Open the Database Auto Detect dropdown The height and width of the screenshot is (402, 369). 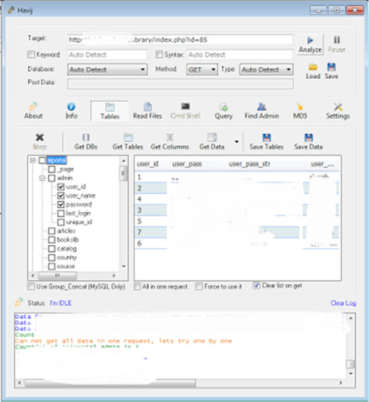[x=108, y=69]
